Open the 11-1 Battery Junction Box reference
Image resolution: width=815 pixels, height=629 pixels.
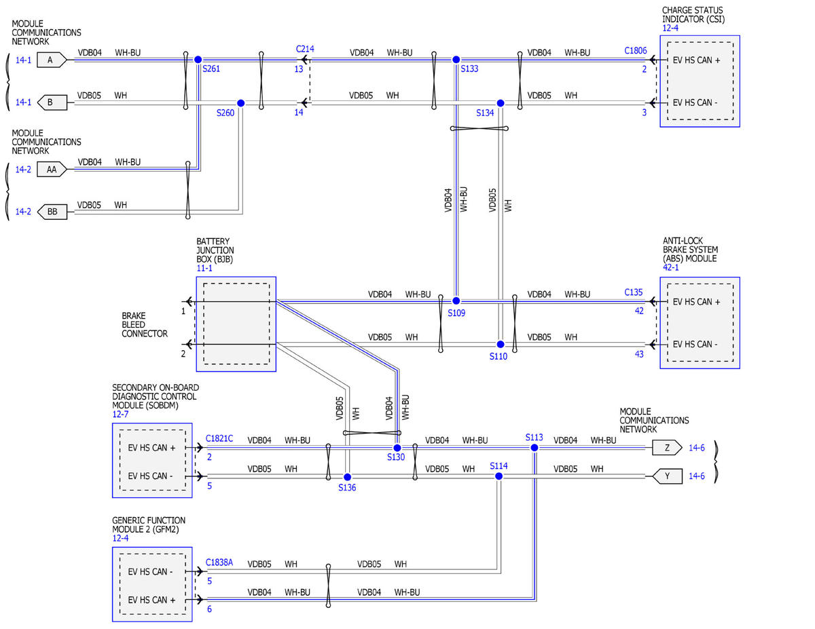click(x=204, y=268)
